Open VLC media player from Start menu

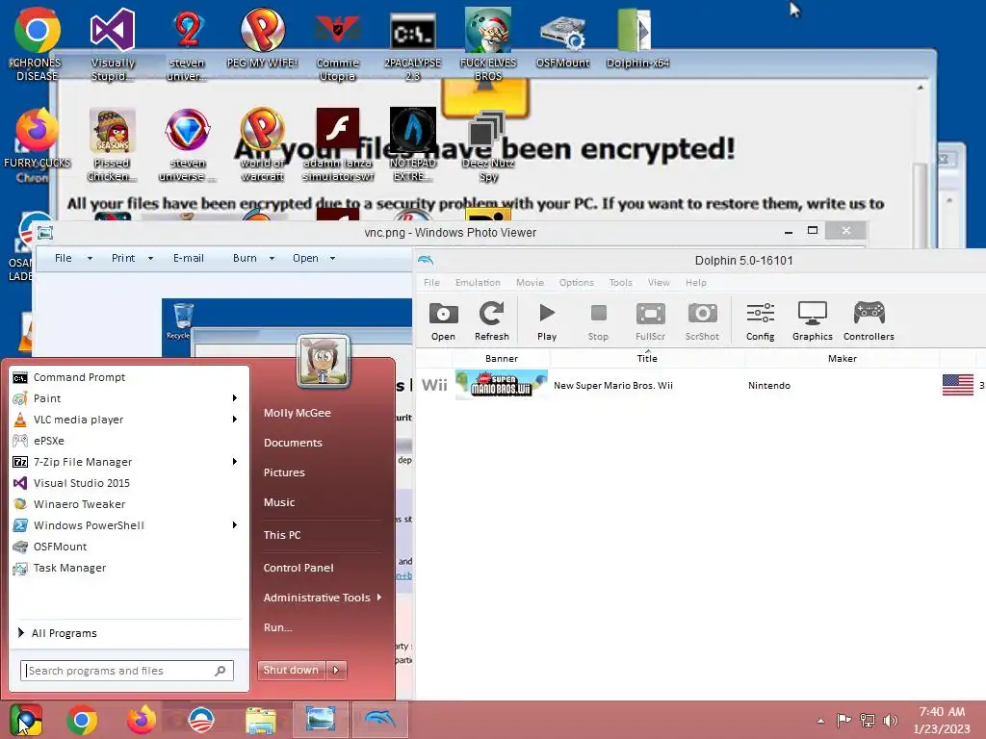[78, 420]
